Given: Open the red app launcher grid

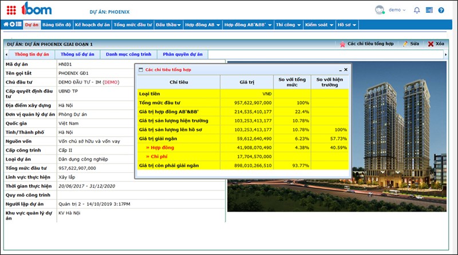Looking at the screenshot, I should pos(11,10).
